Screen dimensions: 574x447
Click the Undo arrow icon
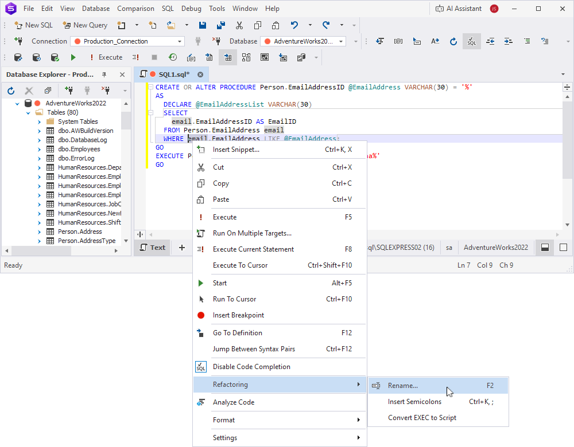tap(294, 25)
